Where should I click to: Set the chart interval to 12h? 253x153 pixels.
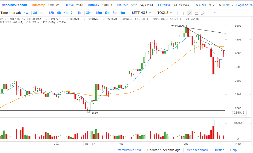[x=51, y=13]
